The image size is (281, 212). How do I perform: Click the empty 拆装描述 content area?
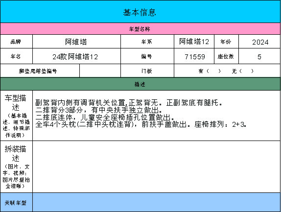click(157, 166)
